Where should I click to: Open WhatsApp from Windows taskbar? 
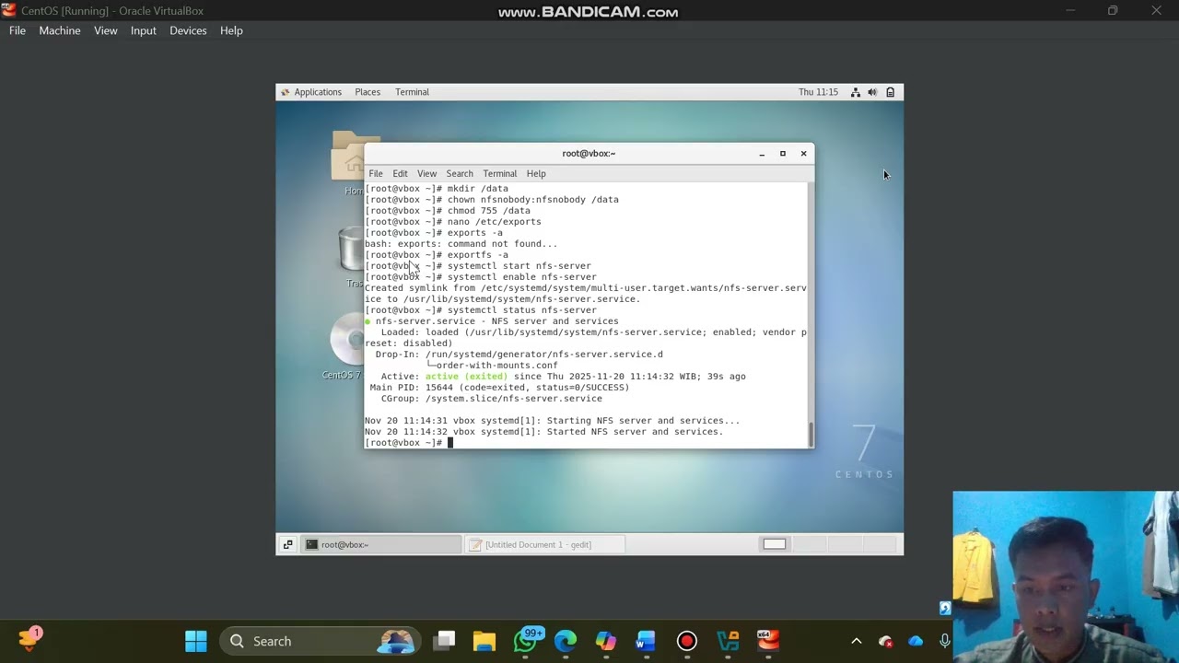[525, 641]
